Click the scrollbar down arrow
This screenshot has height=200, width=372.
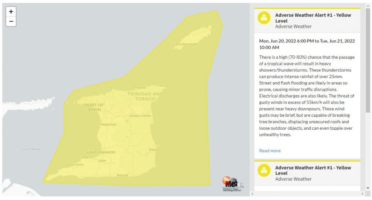coord(368,188)
